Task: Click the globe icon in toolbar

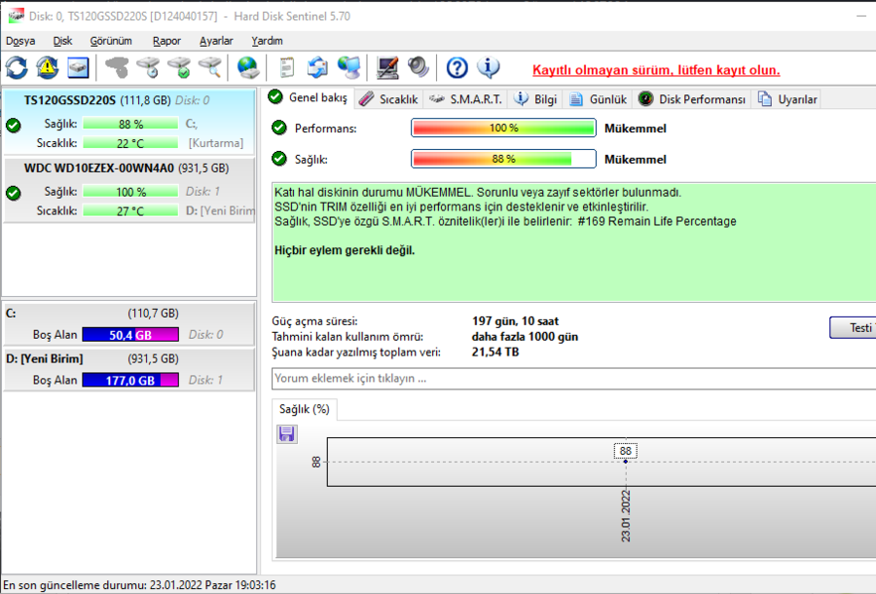Action: point(248,67)
